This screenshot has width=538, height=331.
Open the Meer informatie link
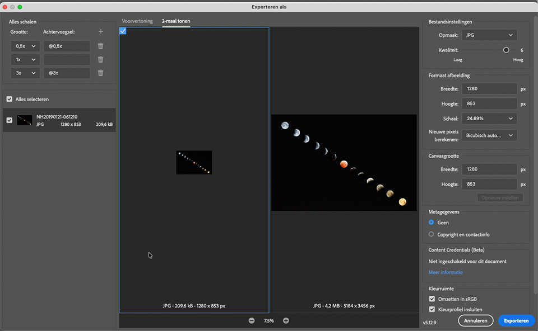click(x=446, y=272)
